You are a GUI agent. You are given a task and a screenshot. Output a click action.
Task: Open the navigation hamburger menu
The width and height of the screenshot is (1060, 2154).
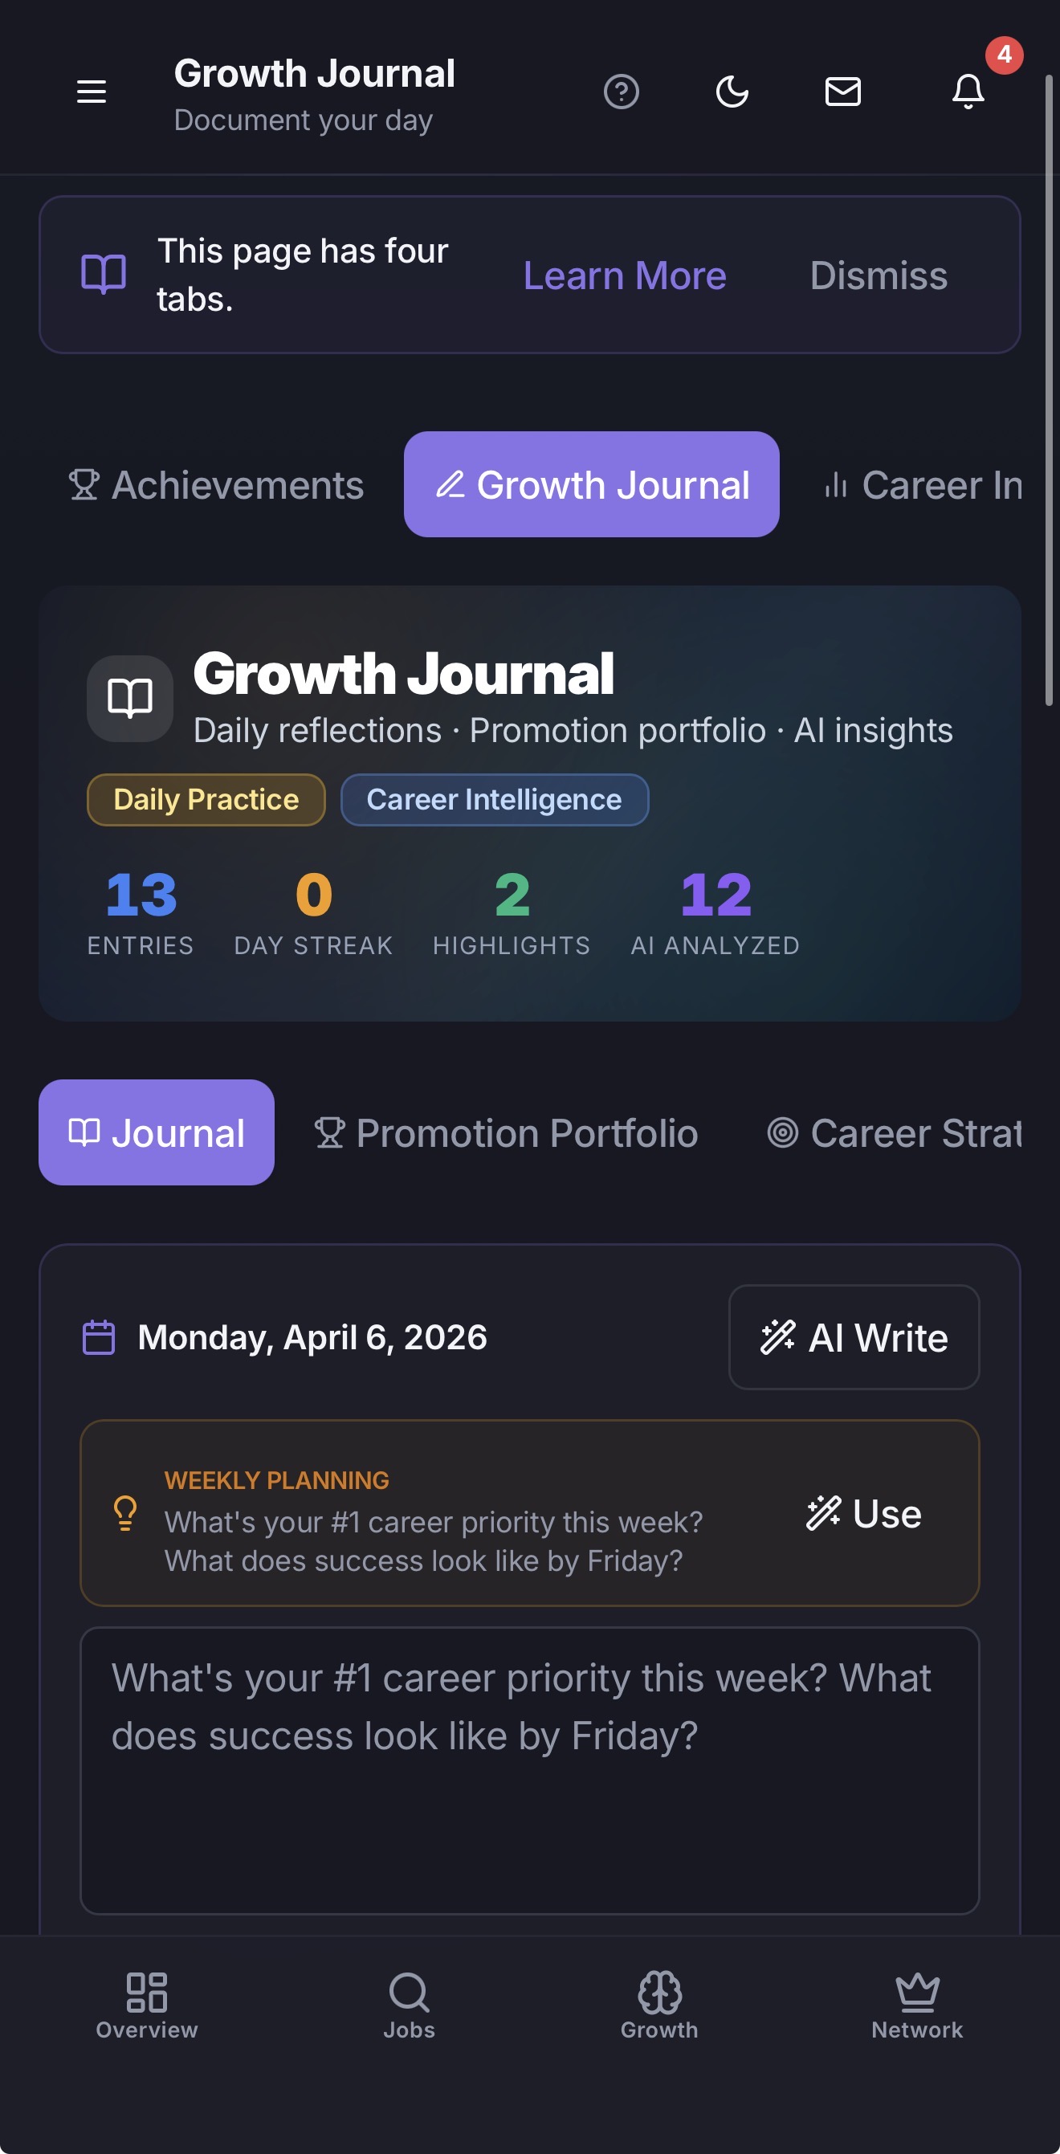click(x=91, y=92)
